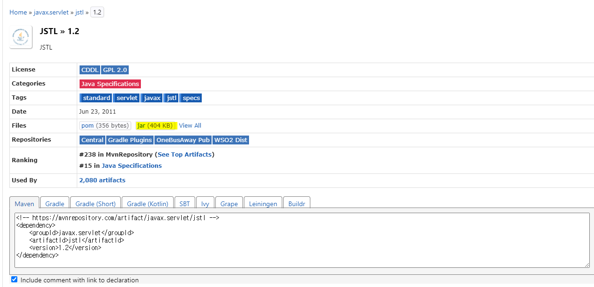Screen dimensions: 594x287
Task: Click the 'Jun 23, 2011' date value
Action: pos(98,112)
